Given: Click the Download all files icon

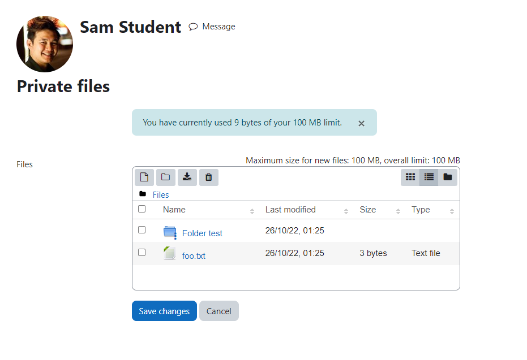Looking at the screenshot, I should click(187, 177).
